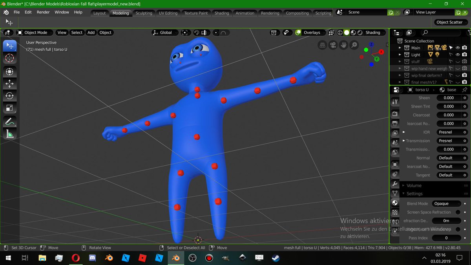Image resolution: width=471 pixels, height=265 pixels.
Task: Switch to rendered viewport shading mode
Action: click(360, 33)
